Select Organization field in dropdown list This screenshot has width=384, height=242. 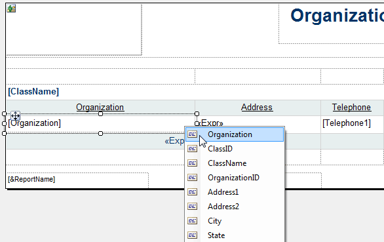[235, 134]
